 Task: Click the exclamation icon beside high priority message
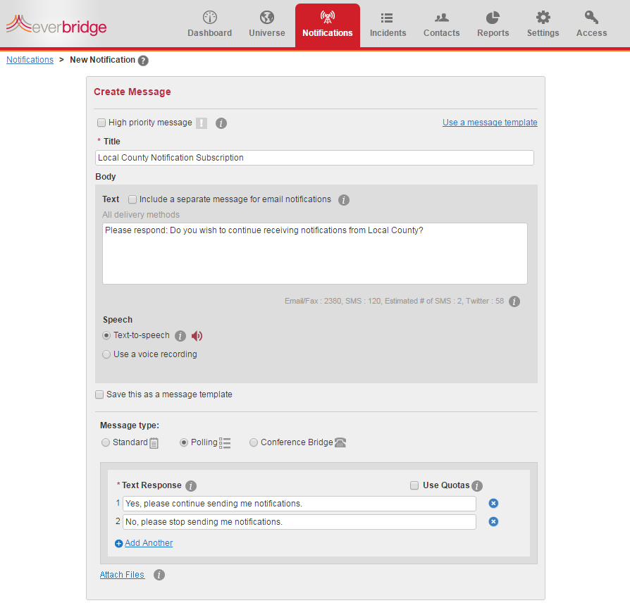coord(201,123)
